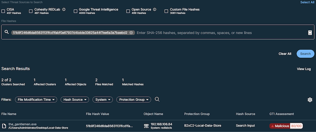Expand File Modification Time filter
The height and width of the screenshot is (132, 316).
pyautogui.click(x=36, y=100)
